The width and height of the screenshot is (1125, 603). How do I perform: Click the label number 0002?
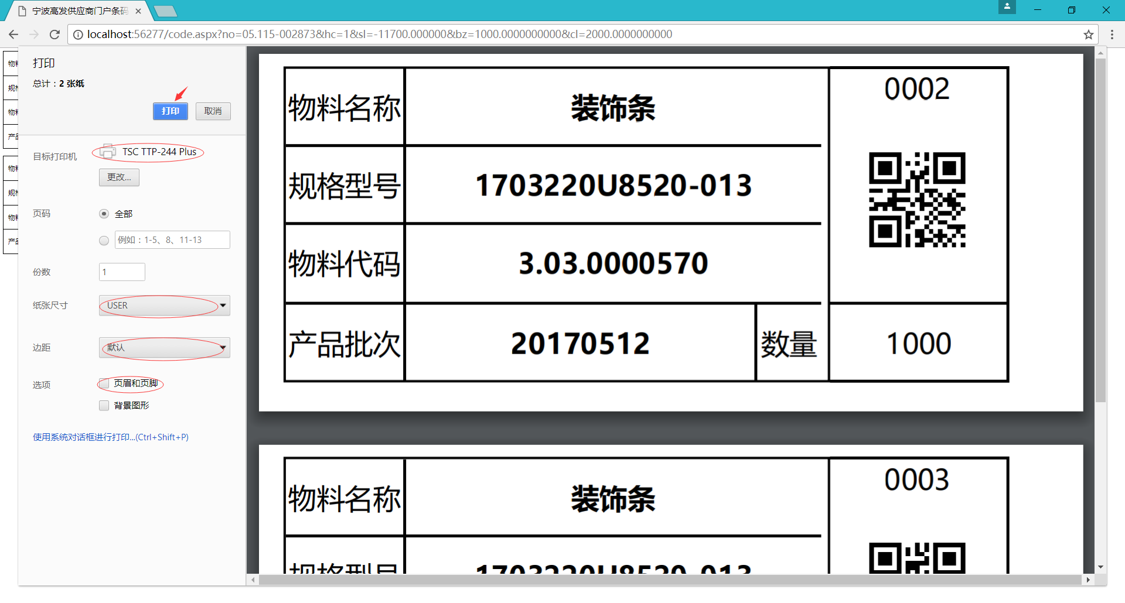917,89
